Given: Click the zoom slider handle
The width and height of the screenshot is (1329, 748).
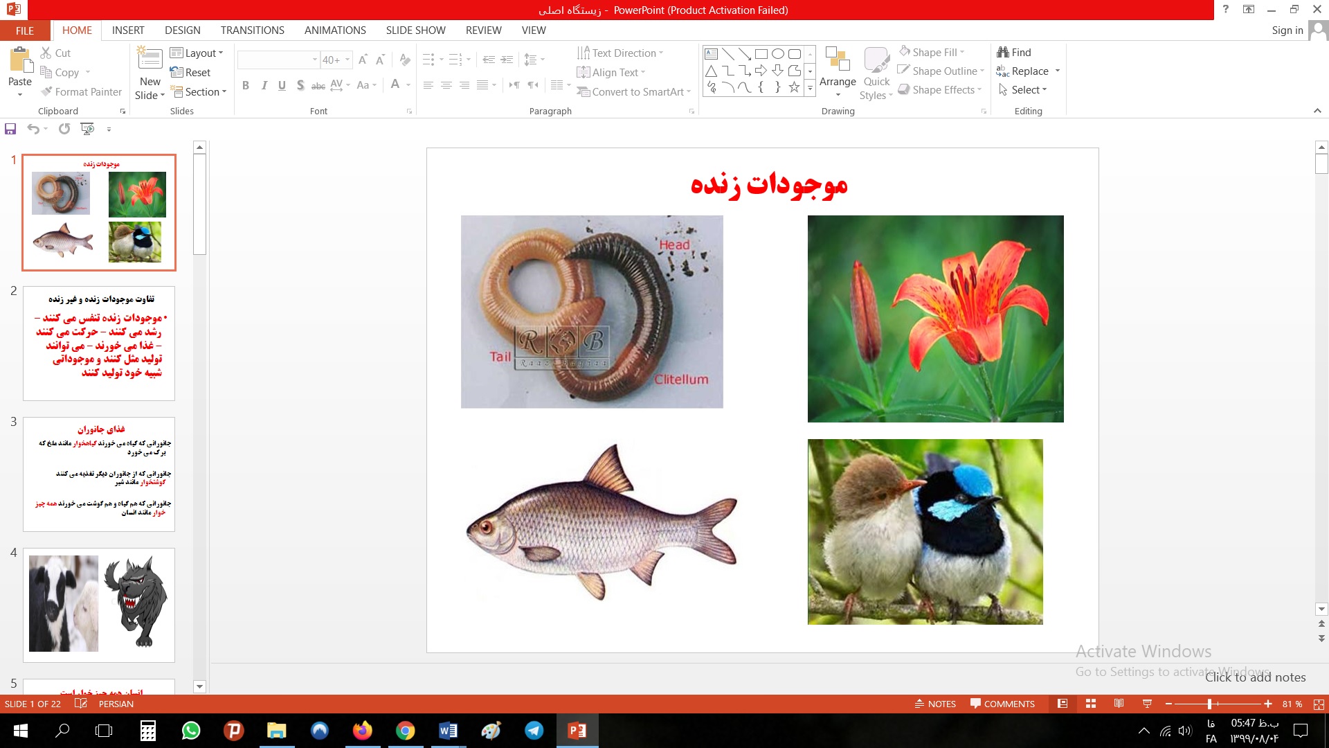Looking at the screenshot, I should (x=1209, y=704).
